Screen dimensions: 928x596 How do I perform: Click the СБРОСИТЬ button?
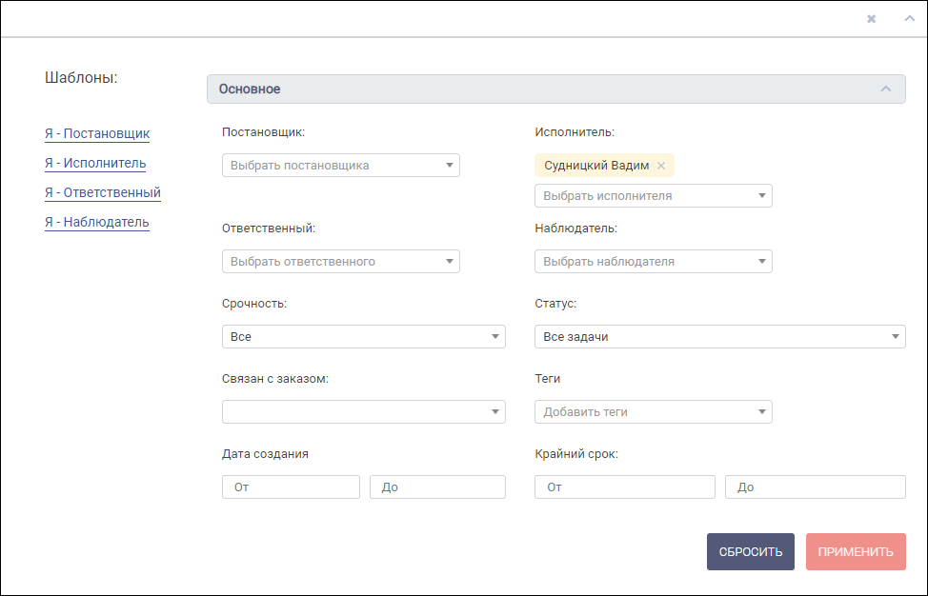(751, 551)
